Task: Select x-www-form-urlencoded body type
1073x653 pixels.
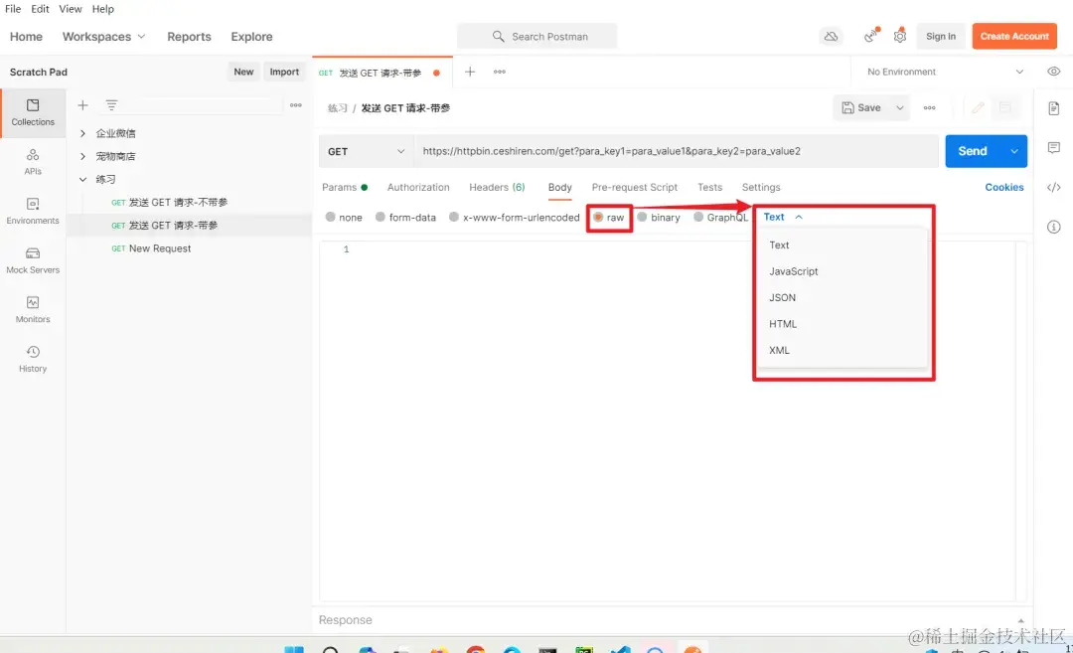Action: pos(514,217)
